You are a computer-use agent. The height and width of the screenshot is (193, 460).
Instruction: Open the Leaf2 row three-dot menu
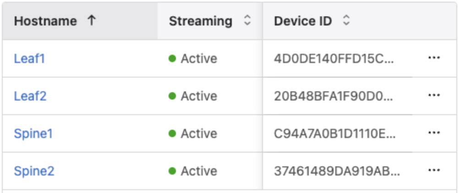[x=433, y=96]
